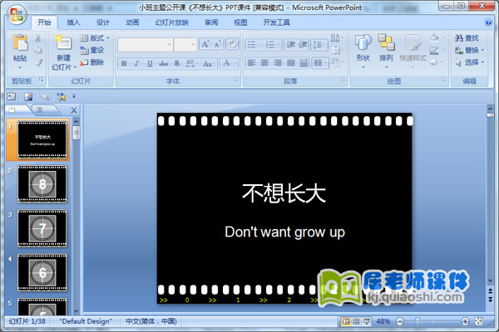Click Fit Slide to Window icon
Screen dimensions: 499x332
click(479, 321)
